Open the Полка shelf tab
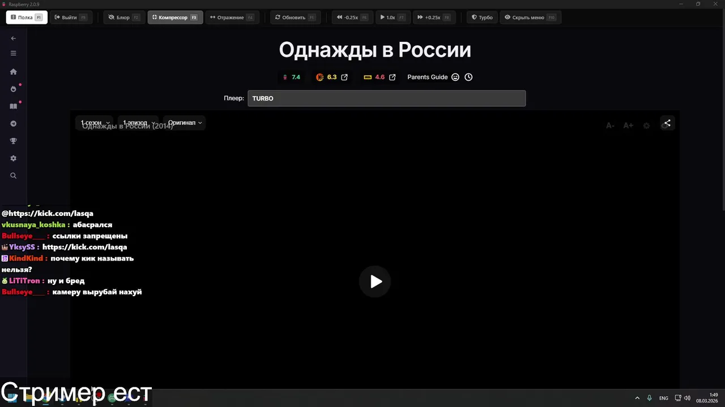 coord(26,18)
